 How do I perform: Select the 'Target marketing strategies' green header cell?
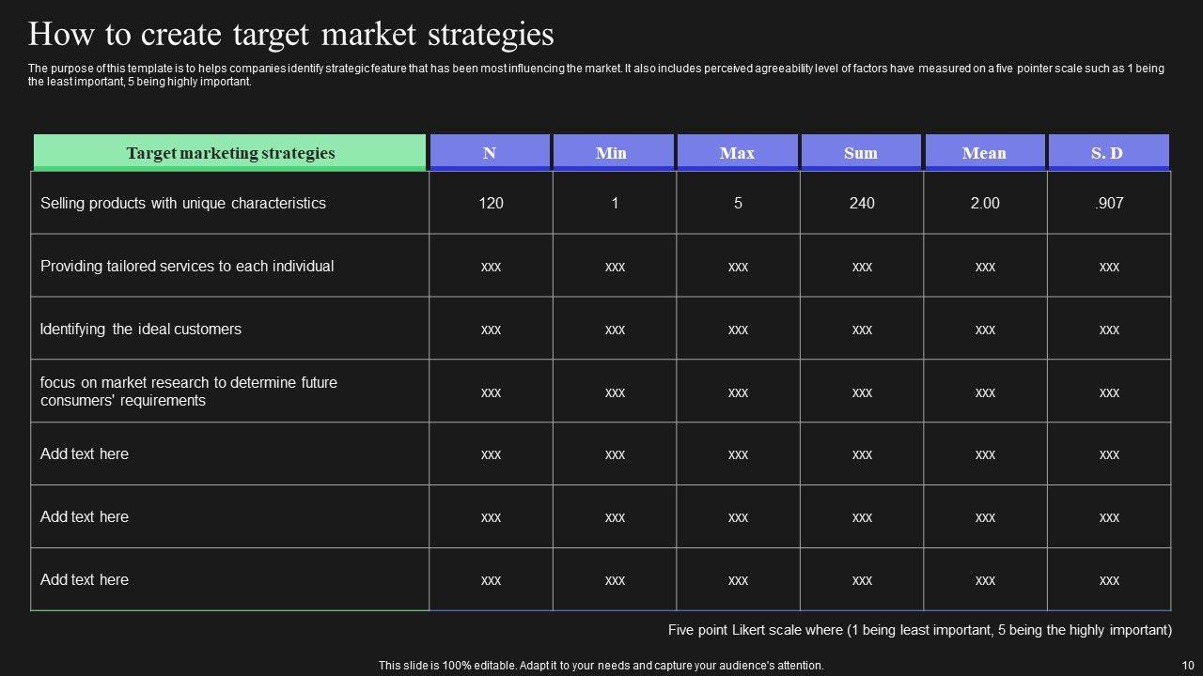230,153
